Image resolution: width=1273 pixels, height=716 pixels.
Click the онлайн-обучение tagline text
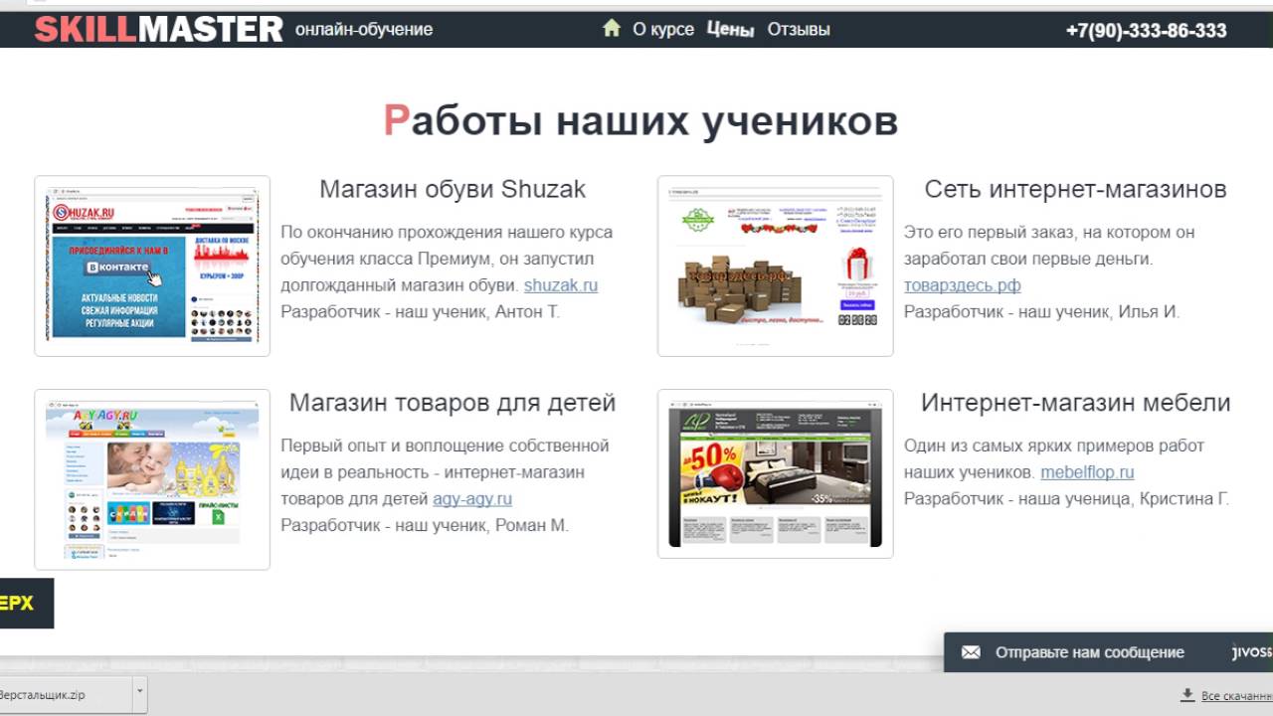pos(364,30)
